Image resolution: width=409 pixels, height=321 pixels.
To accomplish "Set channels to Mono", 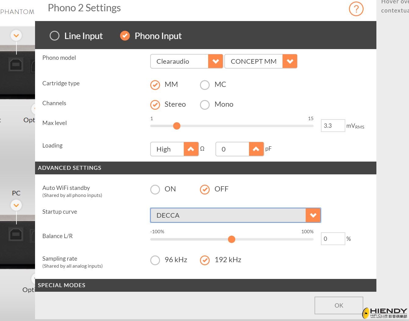I will [x=205, y=105].
